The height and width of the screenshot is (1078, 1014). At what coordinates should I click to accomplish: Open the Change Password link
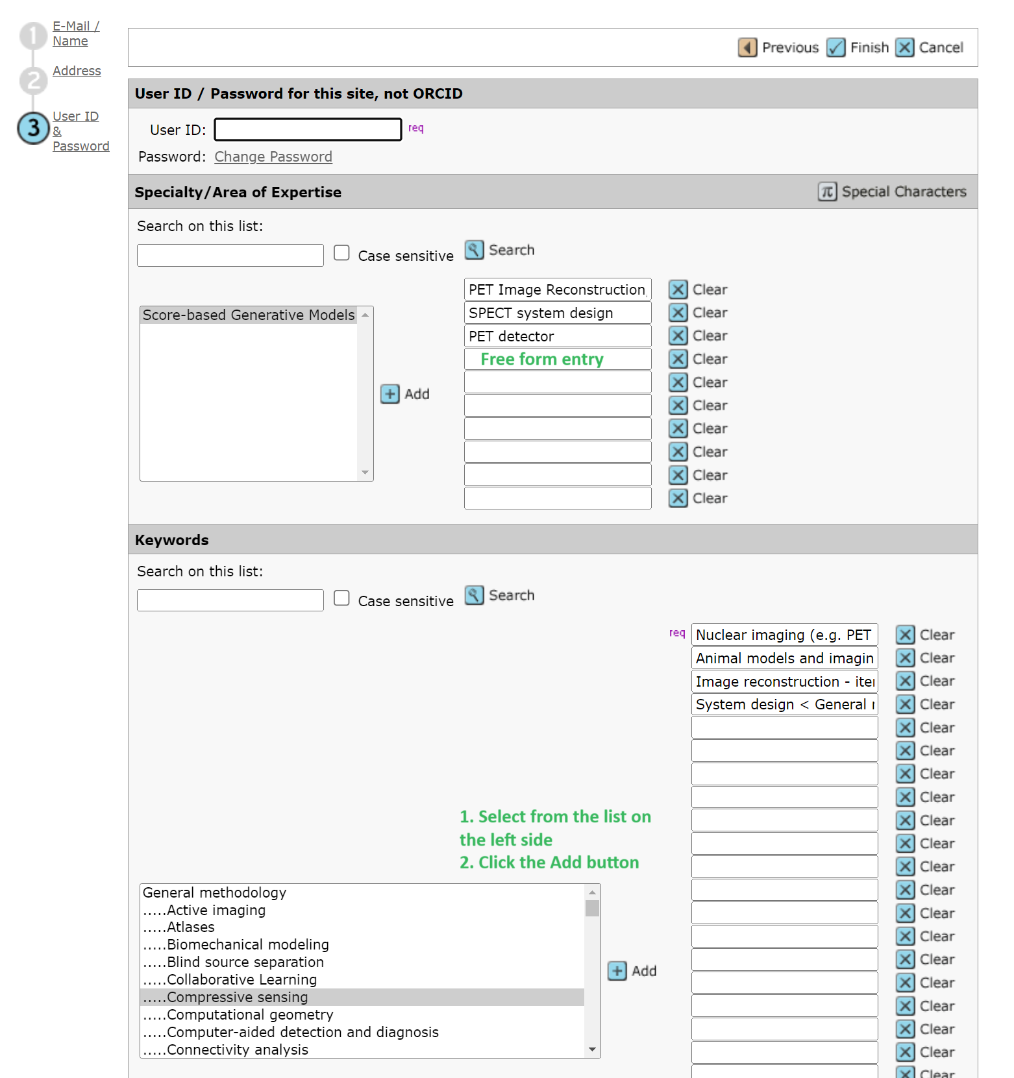(x=273, y=157)
